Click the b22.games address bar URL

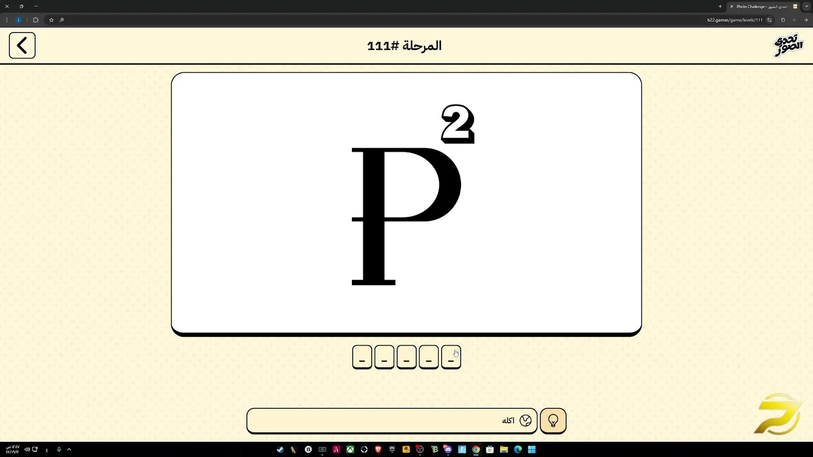(735, 20)
